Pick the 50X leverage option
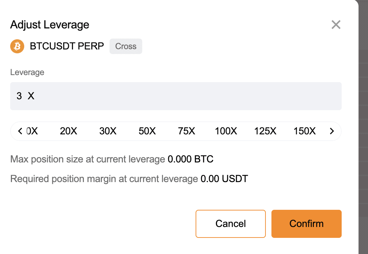The height and width of the screenshot is (254, 368). pos(147,131)
